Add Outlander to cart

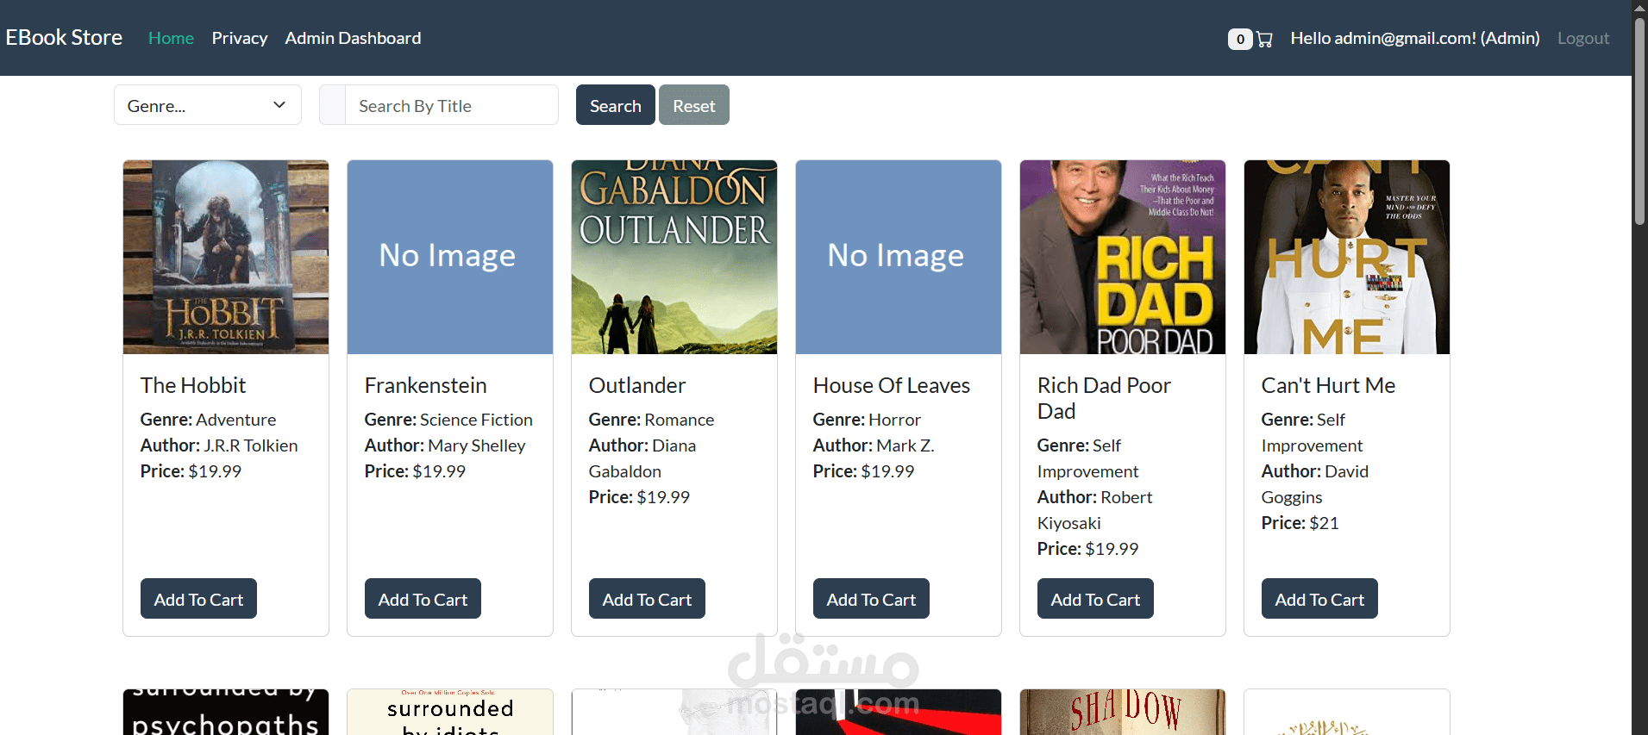(x=647, y=599)
